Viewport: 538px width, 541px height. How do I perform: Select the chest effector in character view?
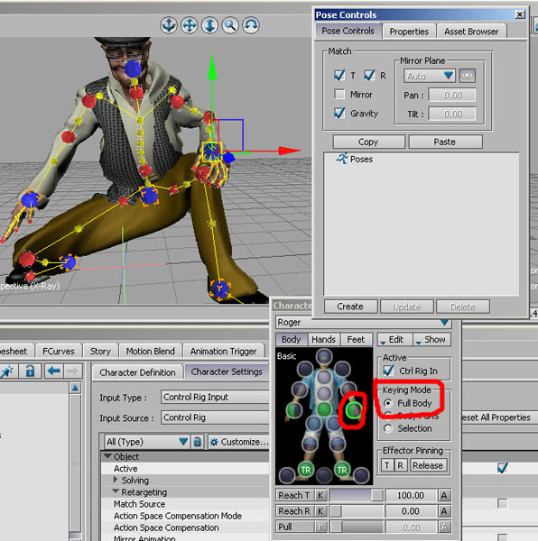pos(324,376)
